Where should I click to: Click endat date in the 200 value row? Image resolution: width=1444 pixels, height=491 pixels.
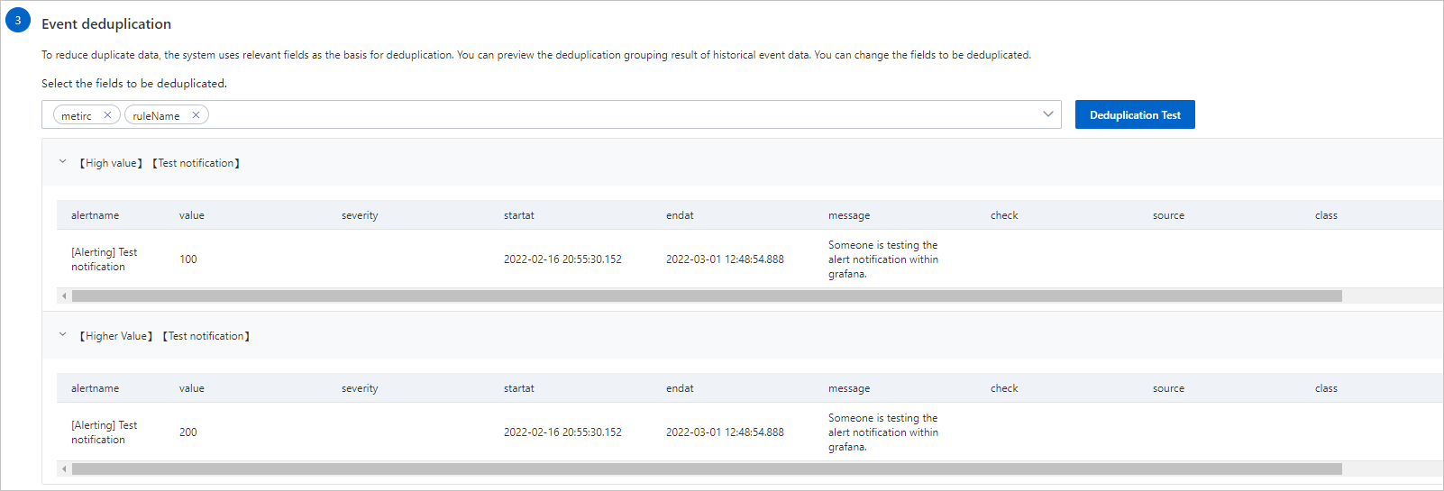(725, 432)
